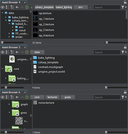Go back using arrow in Asset Browser 4
This screenshot has width=128, height=134.
click(x=17, y=7)
